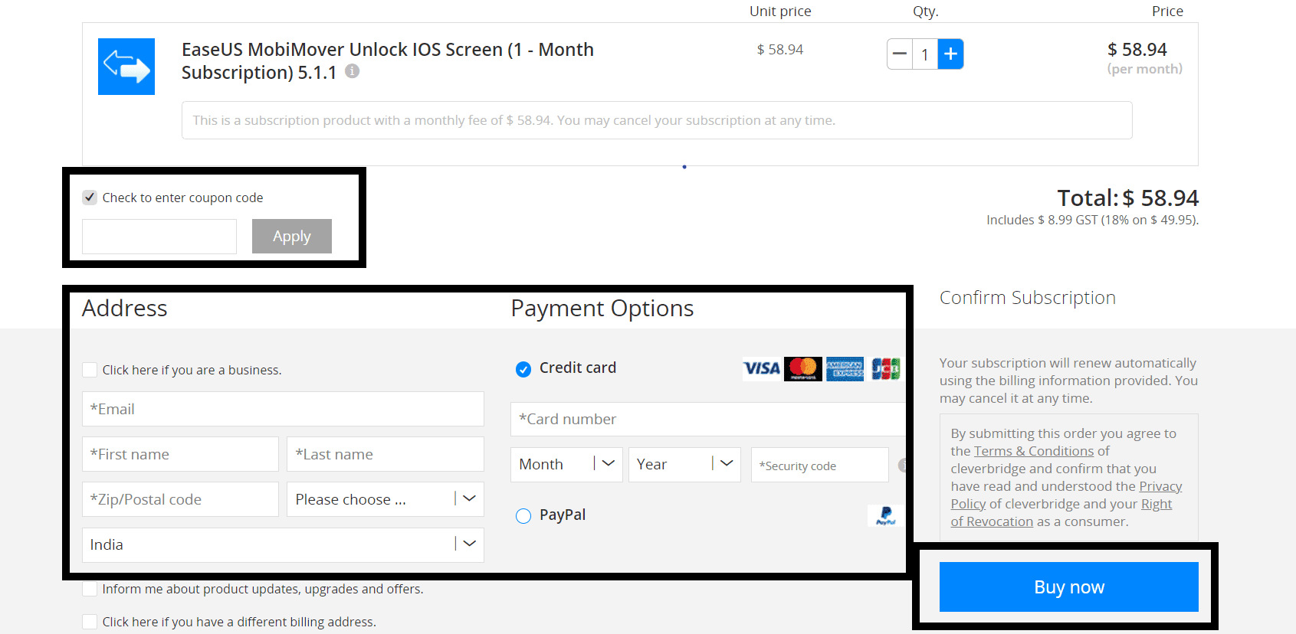Open the India country dropdown
This screenshot has height=634, width=1296.
(x=283, y=544)
